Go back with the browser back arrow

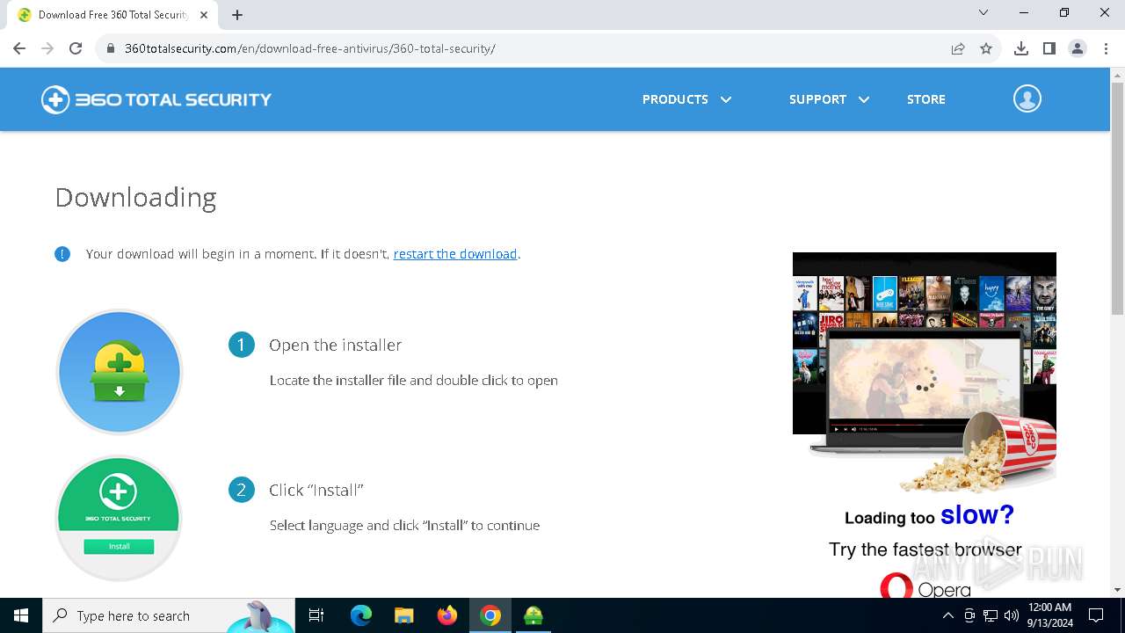(19, 48)
